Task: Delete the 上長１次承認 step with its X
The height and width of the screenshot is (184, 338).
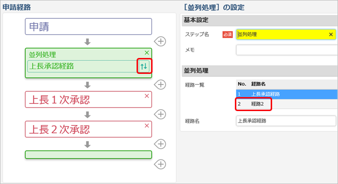Action: (147, 96)
